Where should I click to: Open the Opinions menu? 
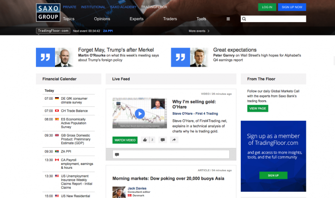[x=102, y=19]
